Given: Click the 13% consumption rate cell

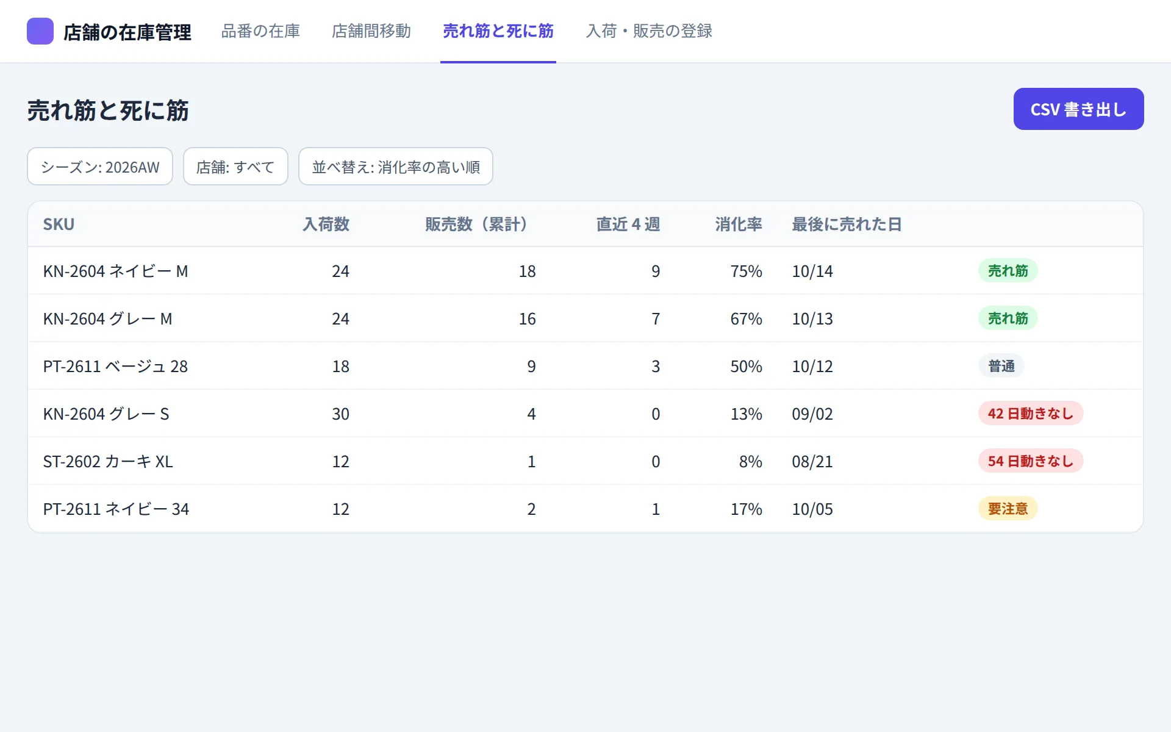Looking at the screenshot, I should (x=747, y=414).
